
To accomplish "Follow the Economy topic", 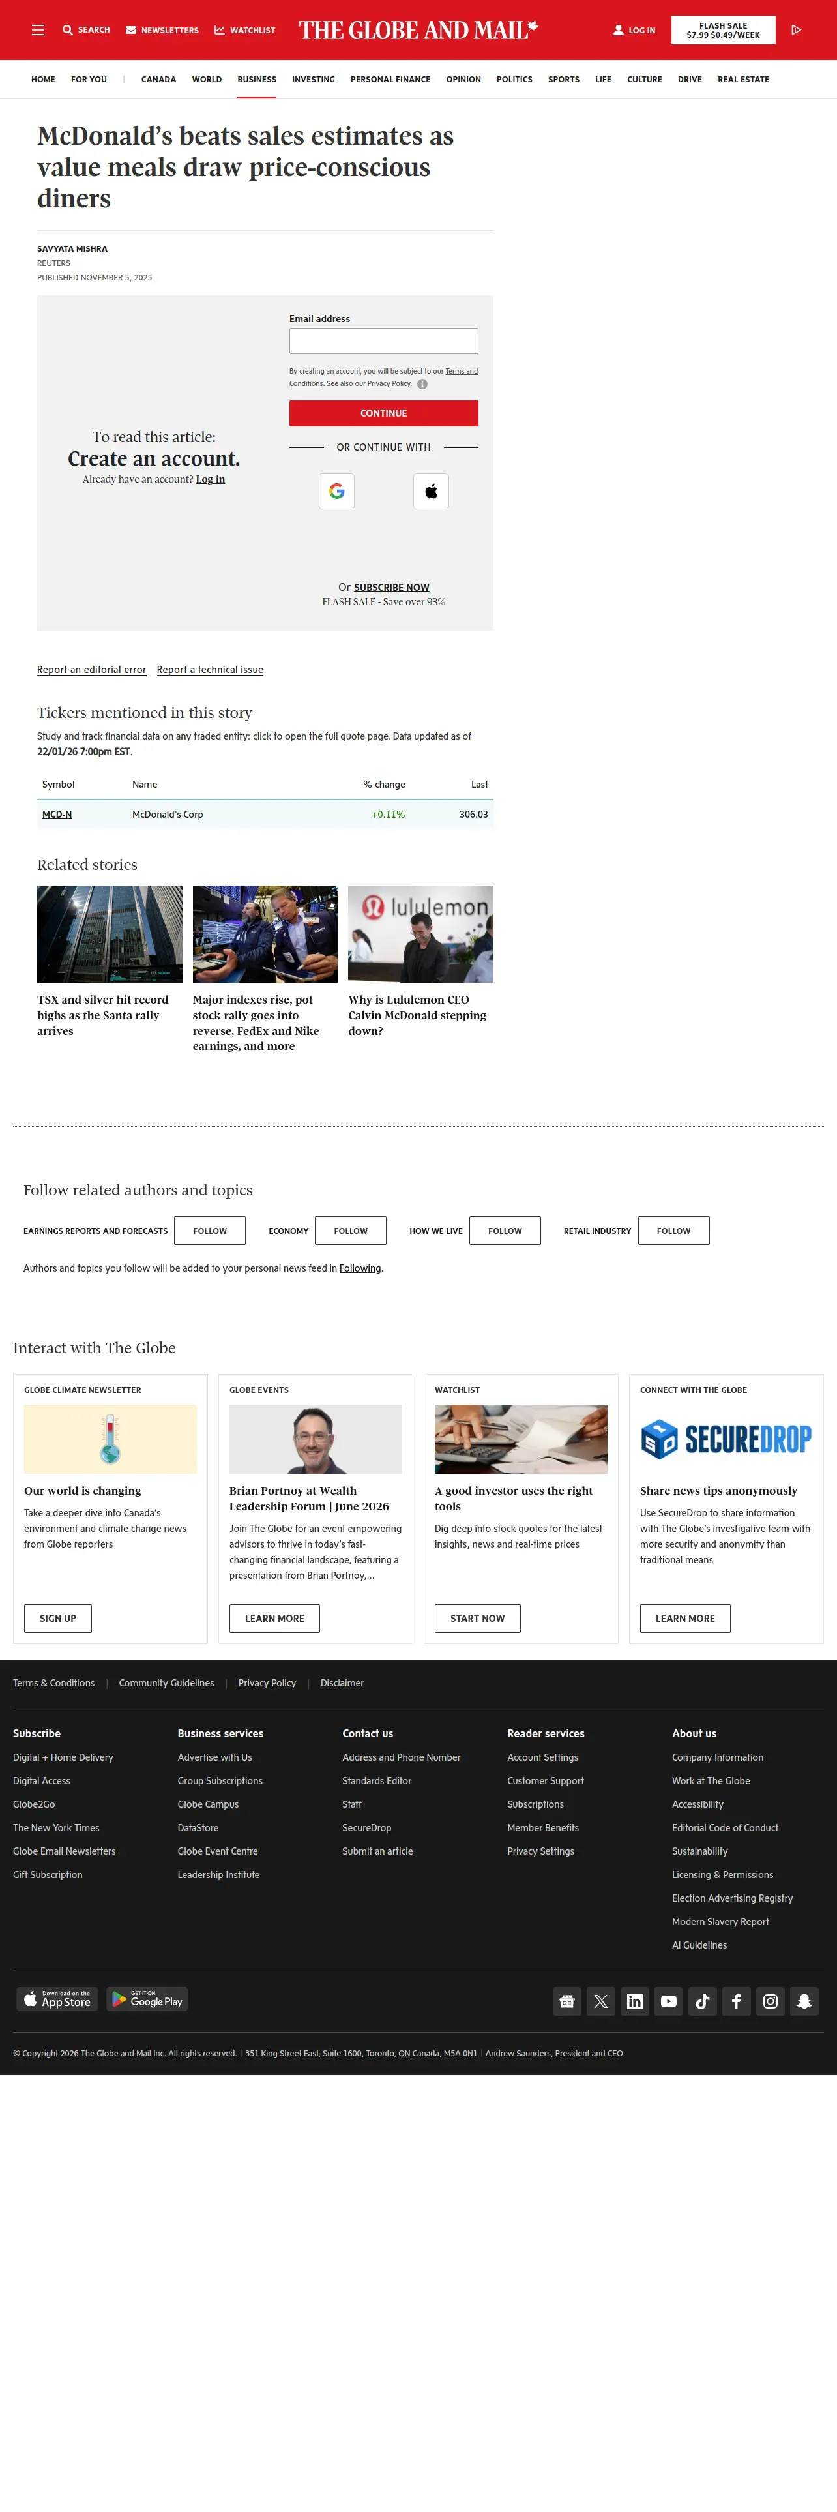I will 351,1231.
